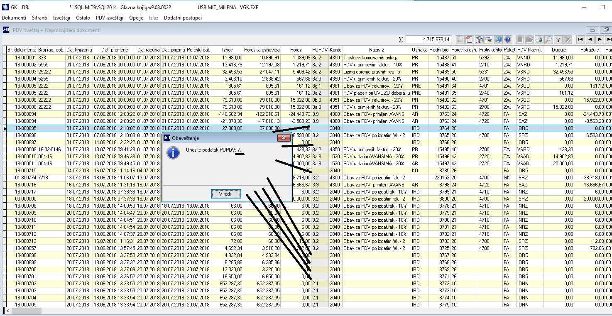Click the sigma sum symbol

(401, 40)
